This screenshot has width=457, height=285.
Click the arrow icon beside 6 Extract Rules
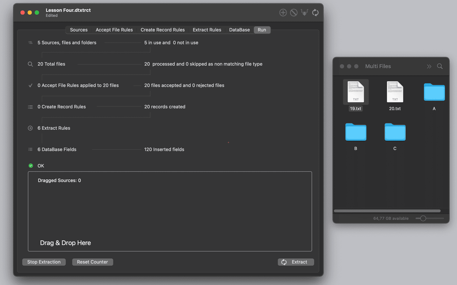pos(31,128)
